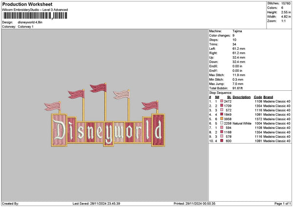This screenshot has width=293, height=207.
Task: Select the stitch count '2472'
Action: tap(228, 101)
